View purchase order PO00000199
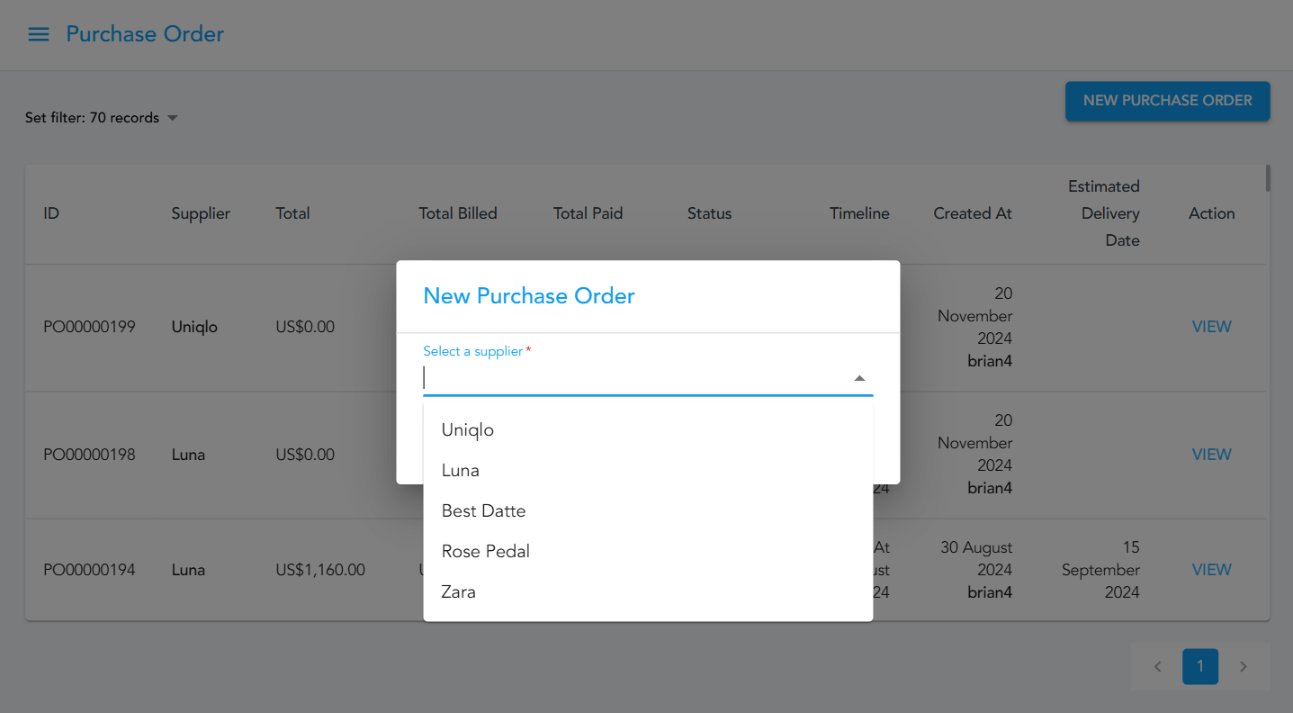This screenshot has width=1293, height=713. (1211, 327)
